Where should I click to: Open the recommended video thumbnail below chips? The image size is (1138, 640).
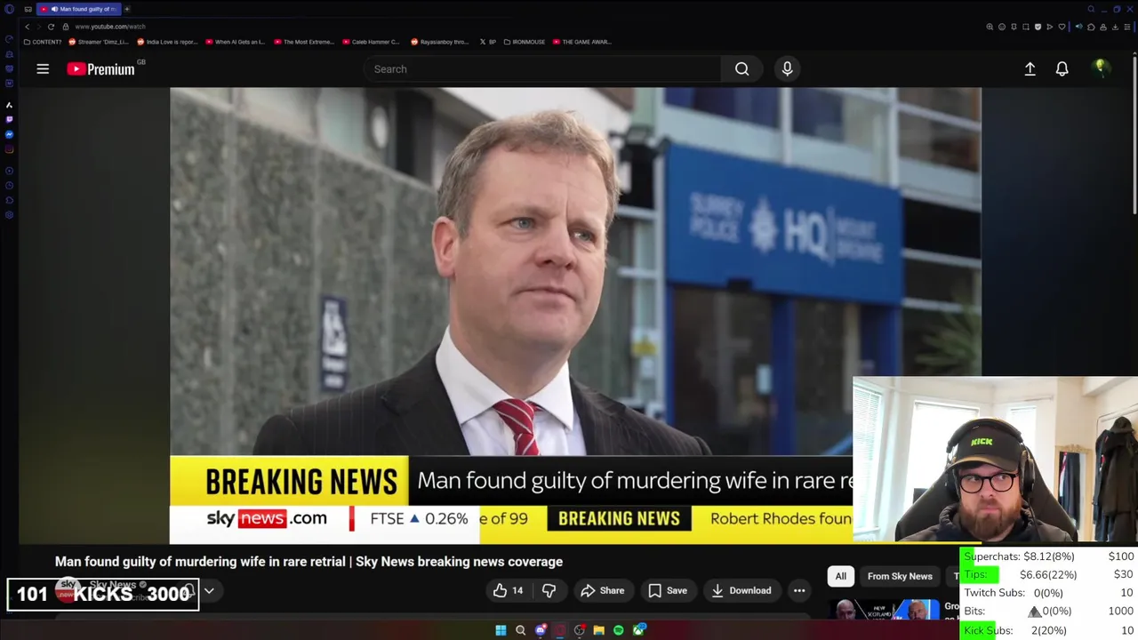[x=886, y=610]
